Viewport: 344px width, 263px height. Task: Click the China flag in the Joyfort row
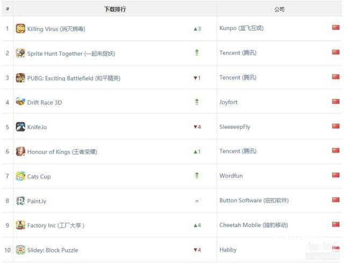[335, 101]
